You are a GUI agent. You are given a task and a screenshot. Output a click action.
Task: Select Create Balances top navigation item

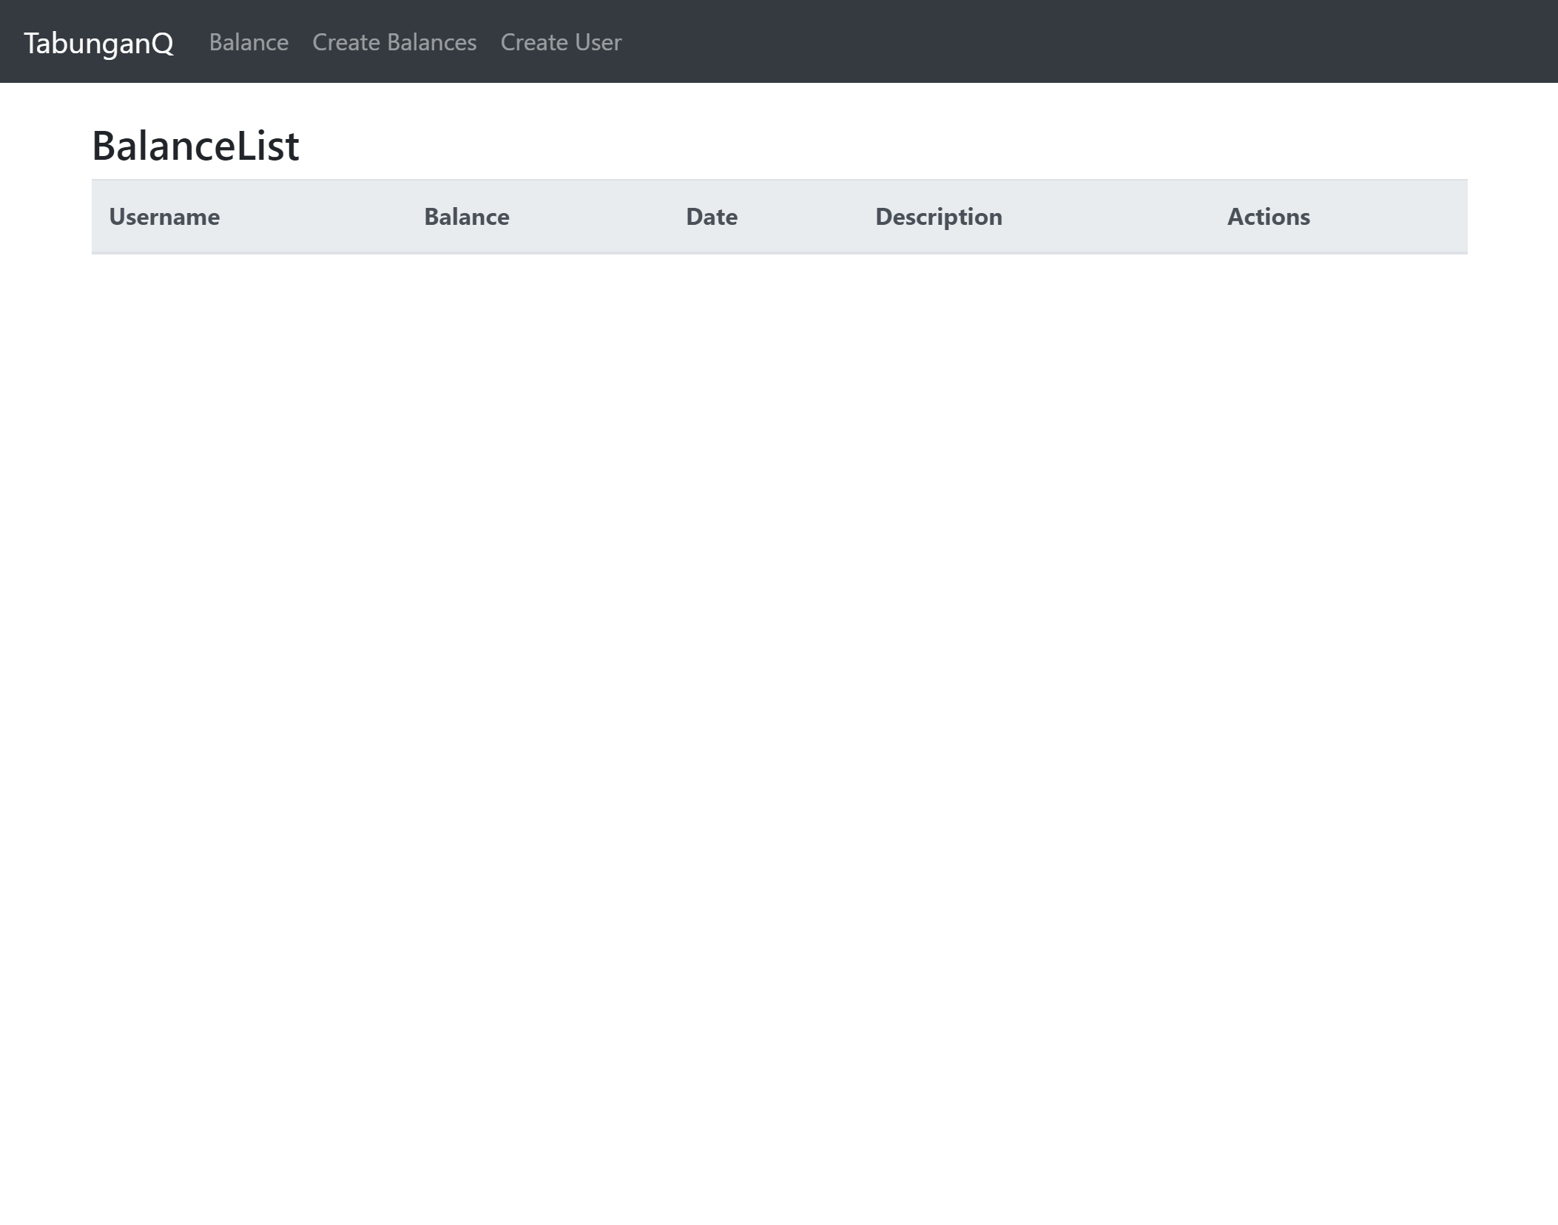tap(394, 42)
